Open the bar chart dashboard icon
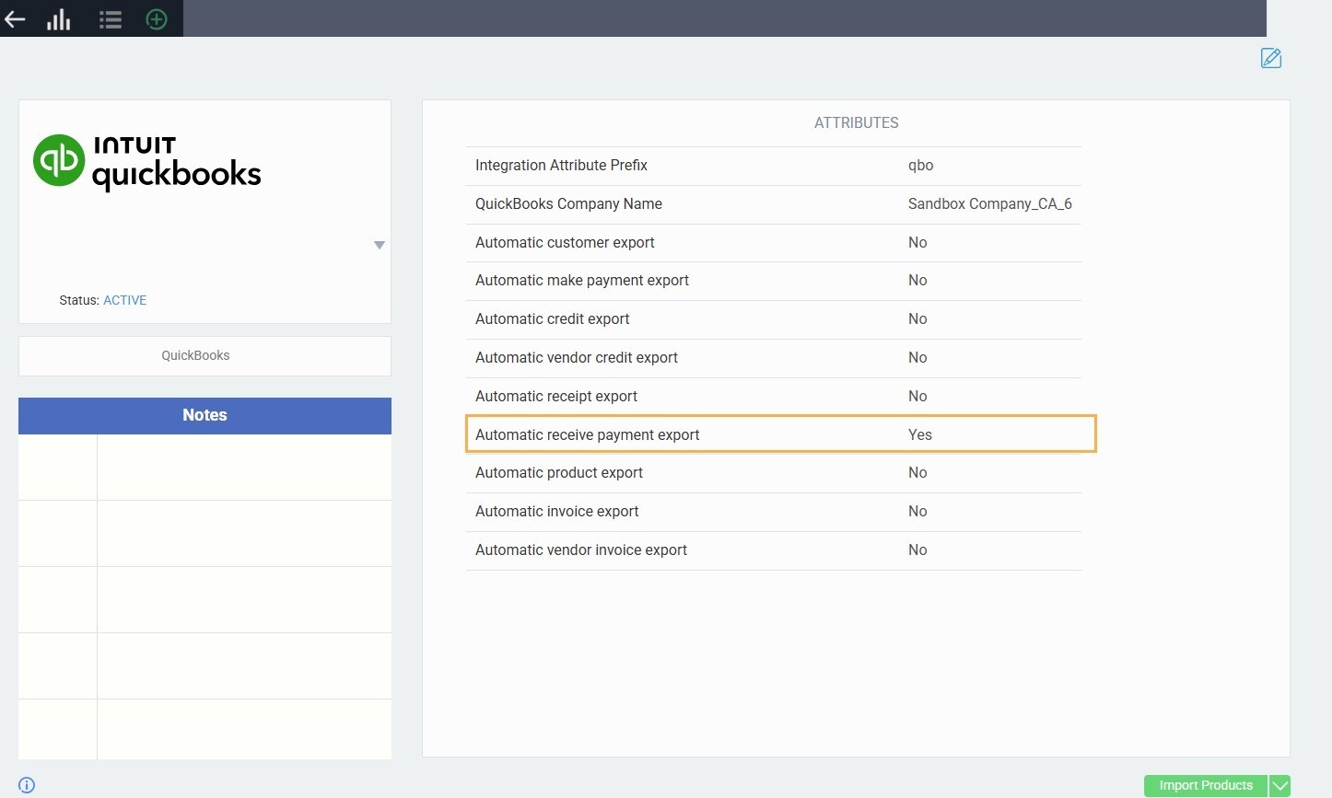Screen dimensions: 1332x798 pos(59,19)
